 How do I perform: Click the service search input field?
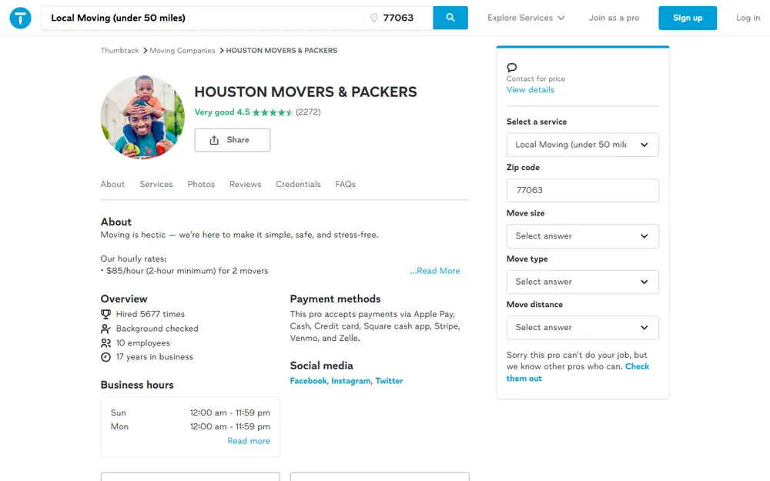coord(204,18)
